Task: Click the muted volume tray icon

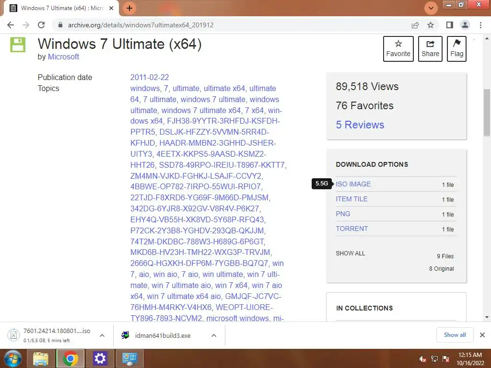Action: (x=422, y=359)
